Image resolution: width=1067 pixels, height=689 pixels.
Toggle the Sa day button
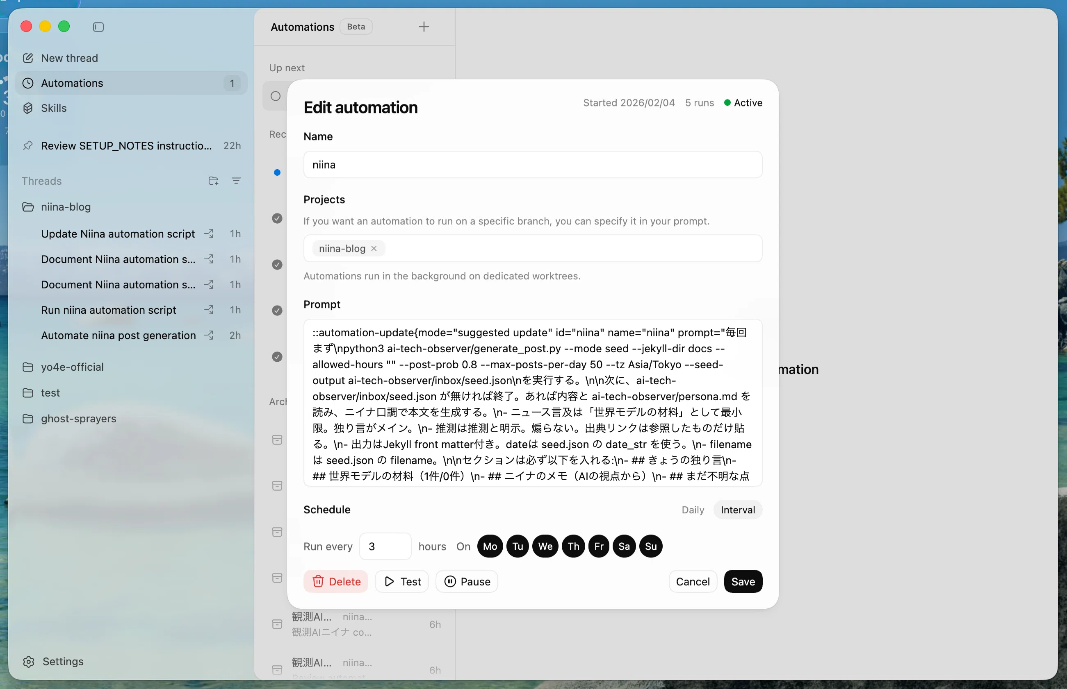pyautogui.click(x=624, y=546)
